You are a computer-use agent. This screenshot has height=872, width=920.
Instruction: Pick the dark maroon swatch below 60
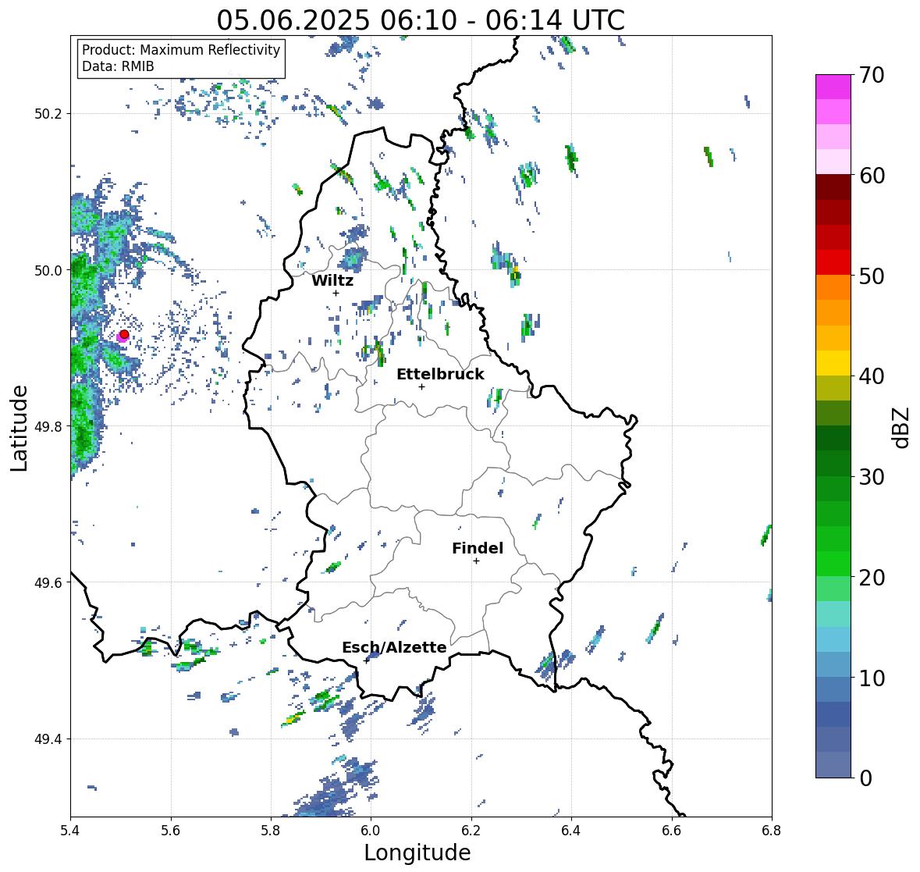tap(833, 187)
